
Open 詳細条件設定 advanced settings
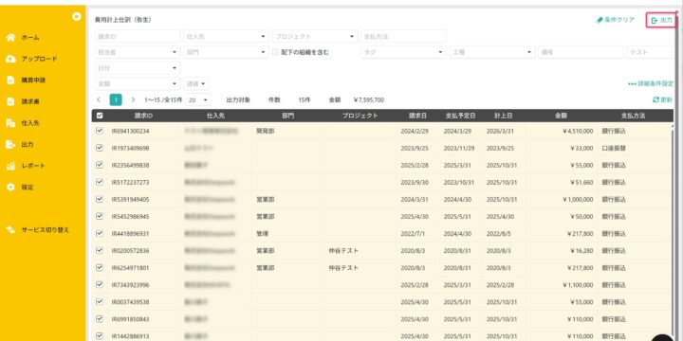pos(651,83)
